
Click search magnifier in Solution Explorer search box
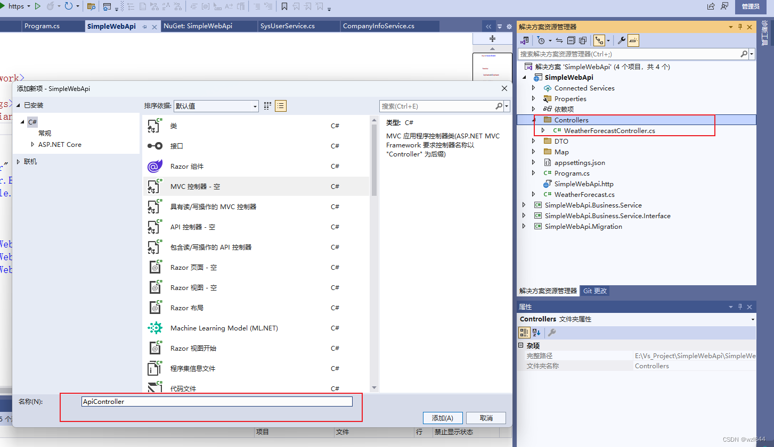(x=744, y=54)
